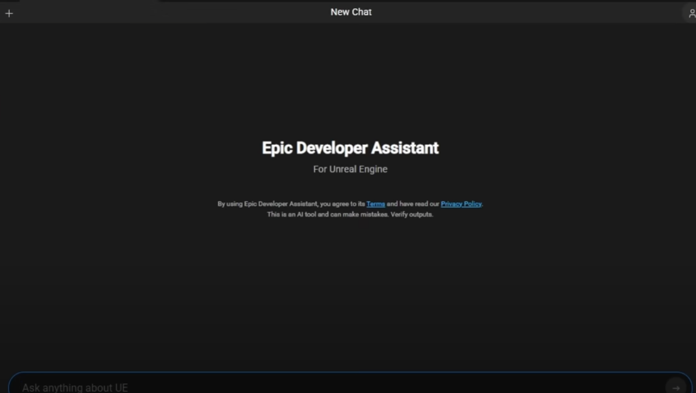The image size is (696, 393).
Task: Click the 'New Chat' title in the header
Action: (351, 12)
